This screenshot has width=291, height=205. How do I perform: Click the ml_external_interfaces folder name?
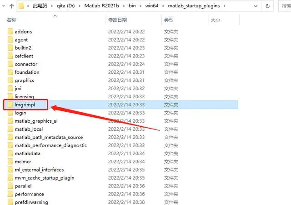click(39, 170)
